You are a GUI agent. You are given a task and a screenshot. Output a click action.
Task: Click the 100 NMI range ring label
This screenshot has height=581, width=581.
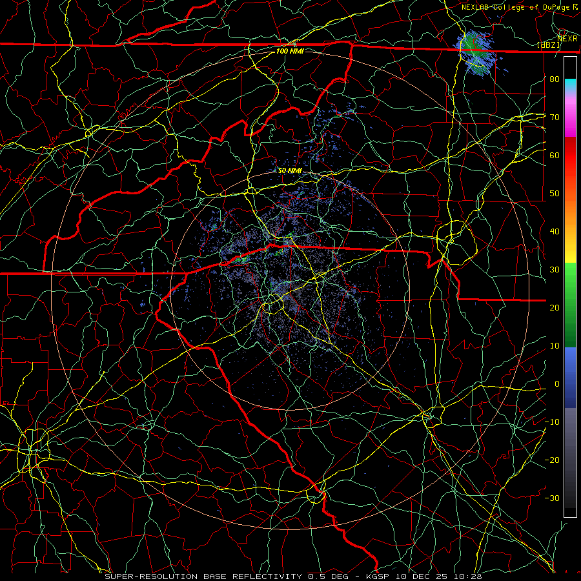(290, 51)
